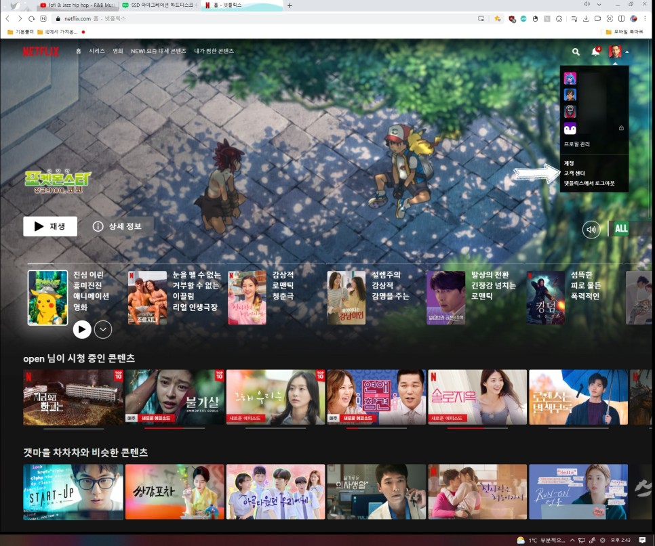The width and height of the screenshot is (655, 546).
Task: Open the browser downloads icon
Action: tap(586, 18)
